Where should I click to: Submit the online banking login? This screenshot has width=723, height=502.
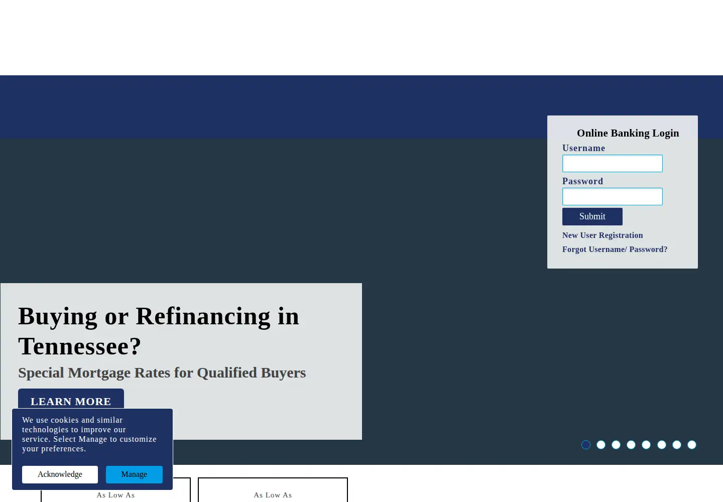(592, 216)
